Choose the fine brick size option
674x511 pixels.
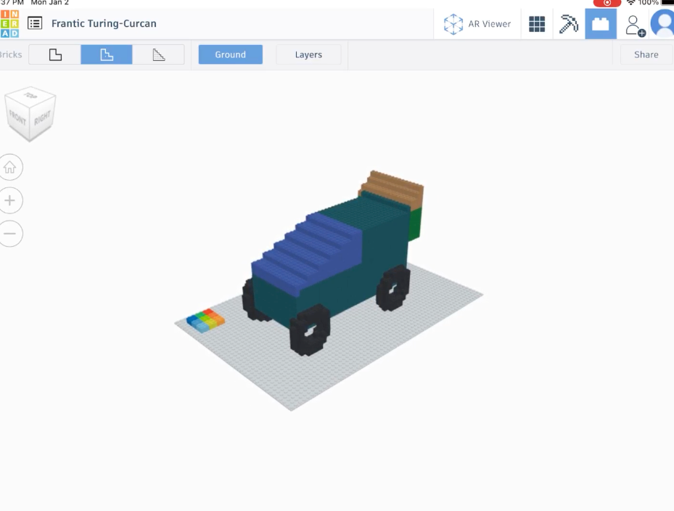click(x=159, y=54)
